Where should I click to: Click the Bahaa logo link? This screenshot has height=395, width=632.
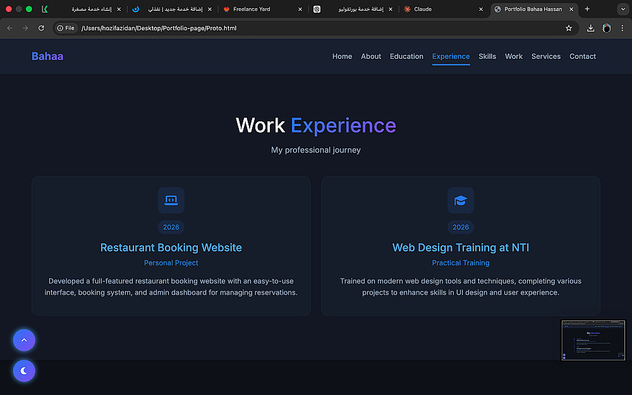47,56
